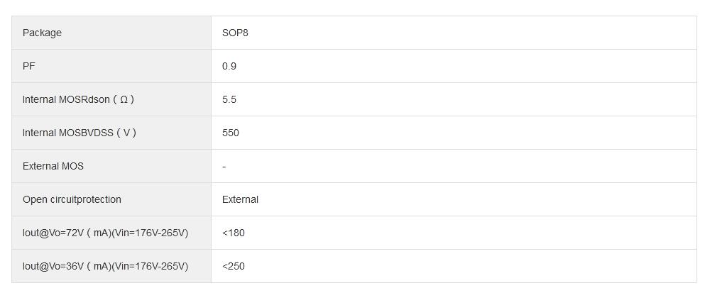
Task: Click the "Internal MOSRdson" label text
Action: tap(66, 99)
